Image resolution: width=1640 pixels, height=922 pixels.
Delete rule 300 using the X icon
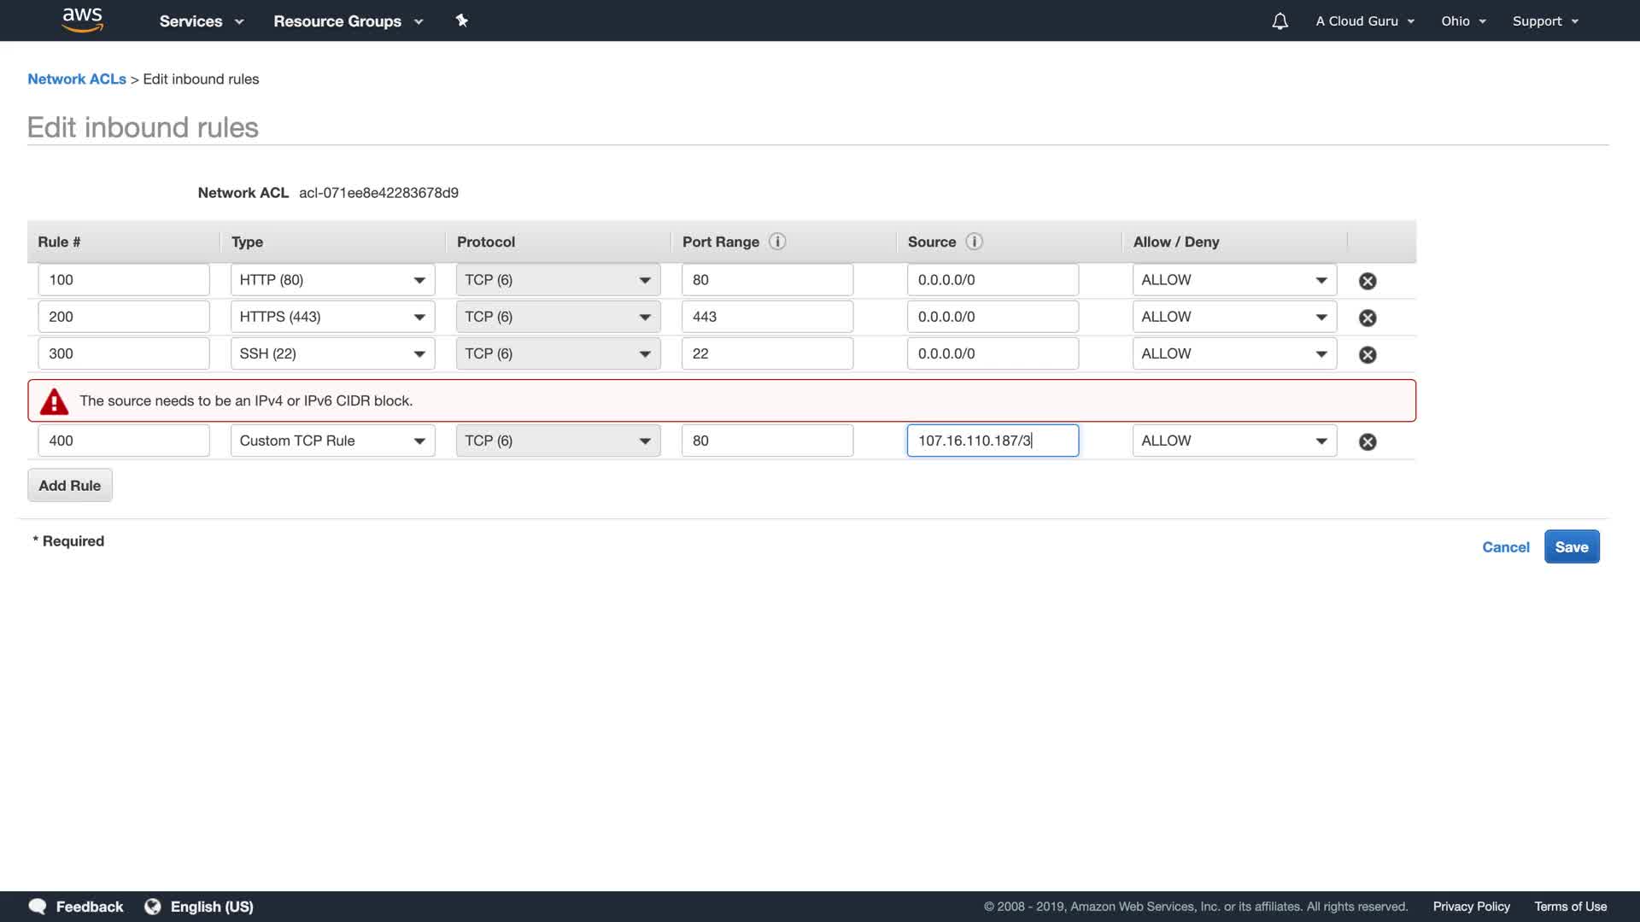tap(1368, 354)
